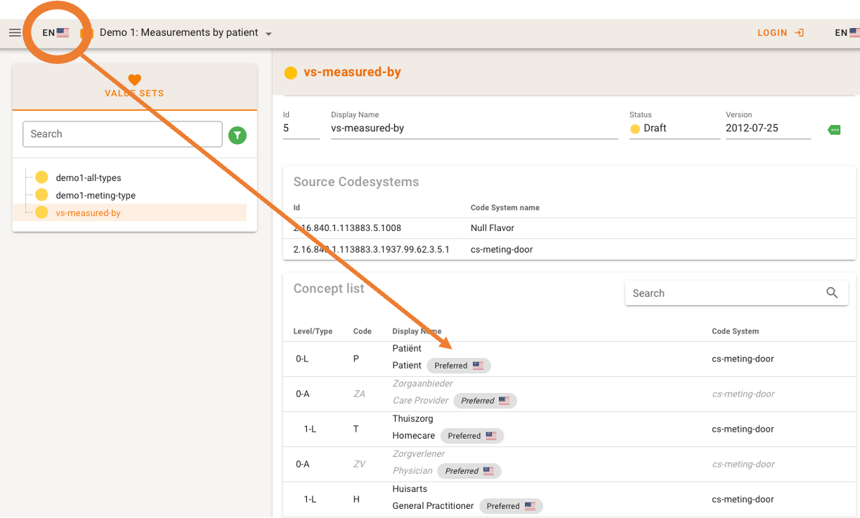Viewport: 860px width, 518px height.
Task: Open the EN language selector at top left
Action: click(56, 33)
